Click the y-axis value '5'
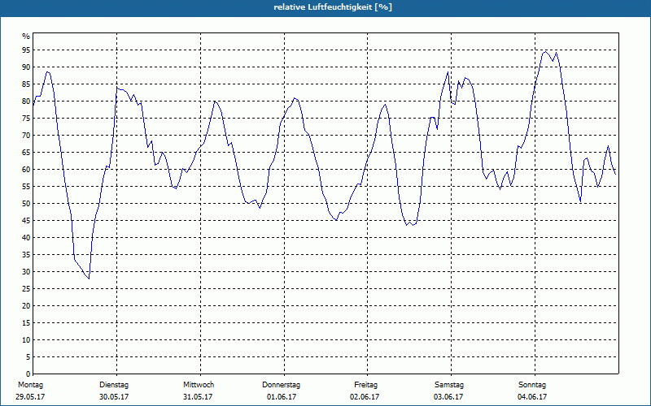Image resolution: width=651 pixels, height=406 pixels. 28,357
